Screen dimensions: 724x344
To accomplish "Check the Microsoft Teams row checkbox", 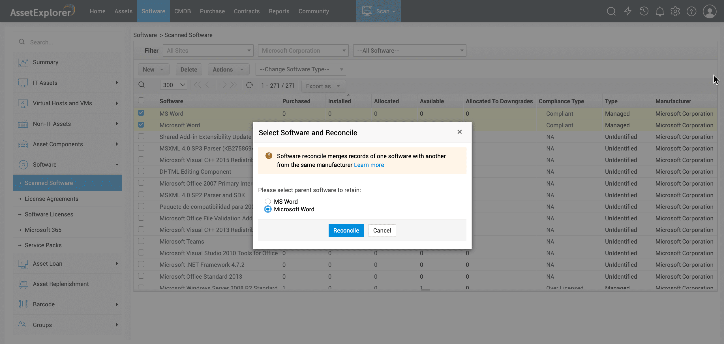I will pyautogui.click(x=141, y=241).
